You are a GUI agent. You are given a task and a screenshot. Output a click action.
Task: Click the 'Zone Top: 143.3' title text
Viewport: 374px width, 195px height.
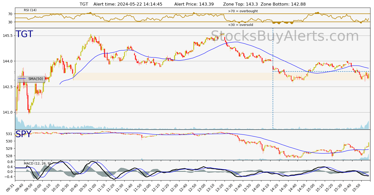(x=240, y=4)
